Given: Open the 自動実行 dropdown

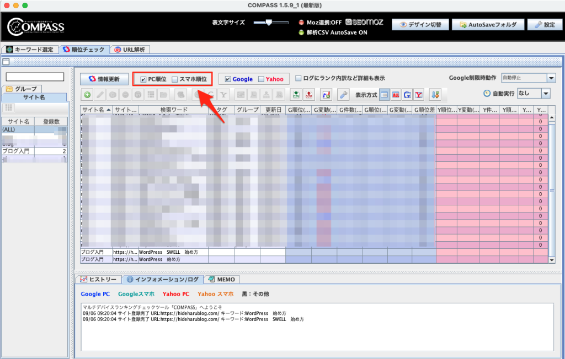Looking at the screenshot, I should tap(545, 94).
